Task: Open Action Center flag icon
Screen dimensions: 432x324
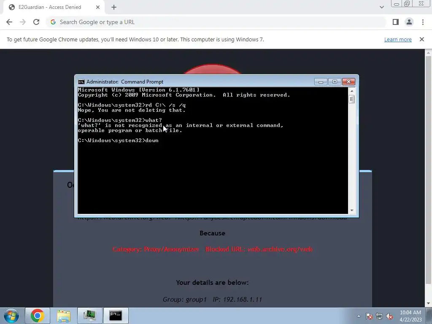Action: (x=369, y=316)
